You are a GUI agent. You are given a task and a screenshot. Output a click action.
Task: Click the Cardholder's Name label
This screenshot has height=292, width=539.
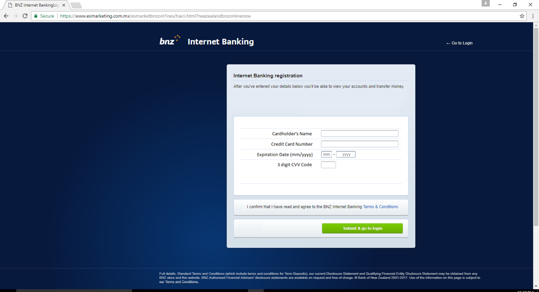click(x=292, y=134)
